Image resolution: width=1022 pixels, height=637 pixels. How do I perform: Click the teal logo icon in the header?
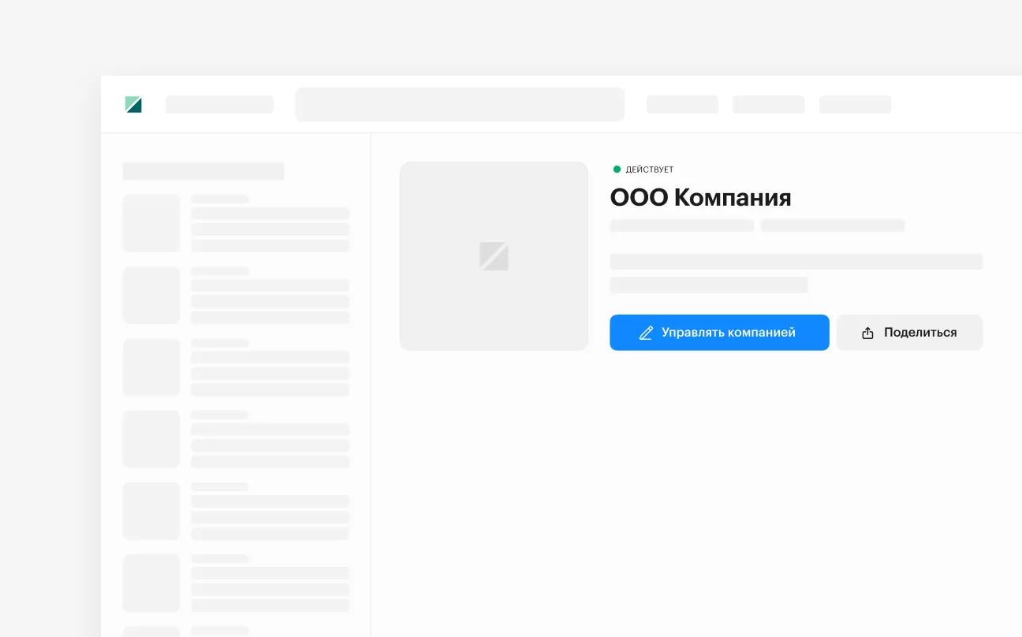133,104
